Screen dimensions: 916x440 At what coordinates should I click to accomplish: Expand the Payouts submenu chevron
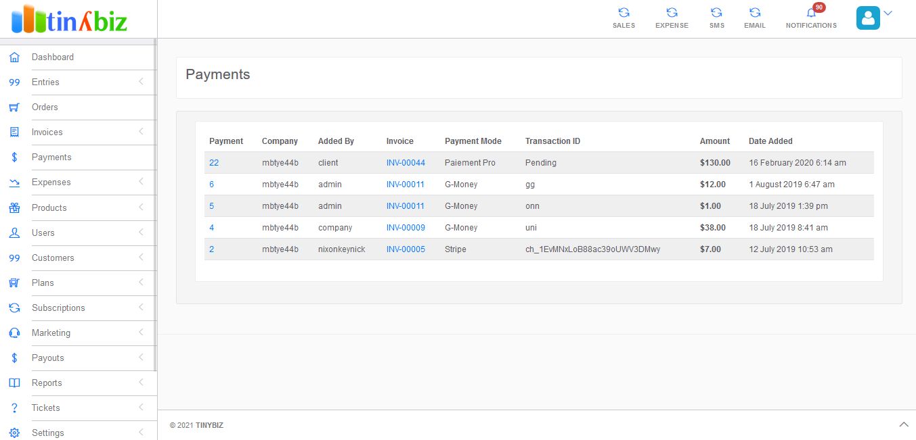pos(141,358)
